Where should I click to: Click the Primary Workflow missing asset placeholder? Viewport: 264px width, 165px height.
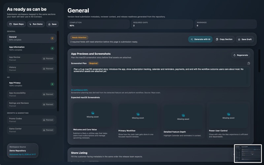tap(138, 116)
